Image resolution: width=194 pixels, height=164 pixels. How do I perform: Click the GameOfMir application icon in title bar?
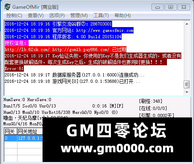(8, 7)
